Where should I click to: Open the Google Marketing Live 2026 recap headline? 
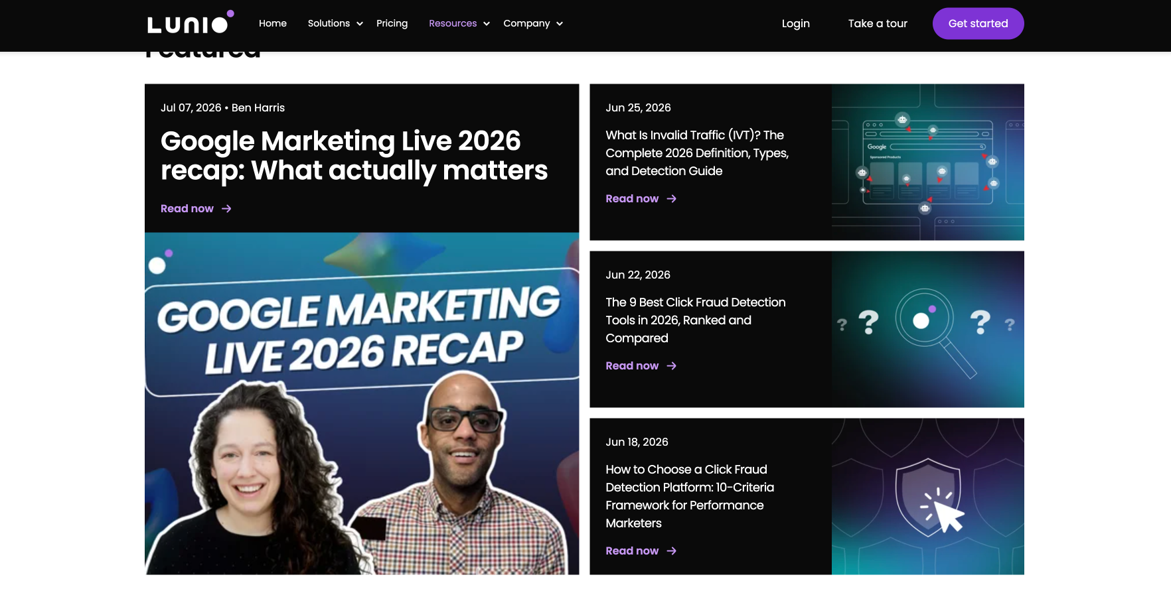tap(354, 156)
